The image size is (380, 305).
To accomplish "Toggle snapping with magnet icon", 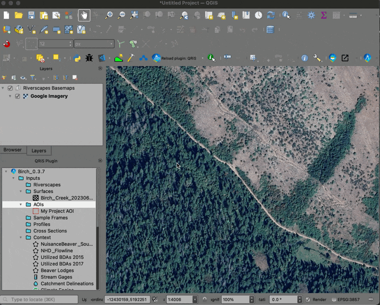I will [7, 44].
